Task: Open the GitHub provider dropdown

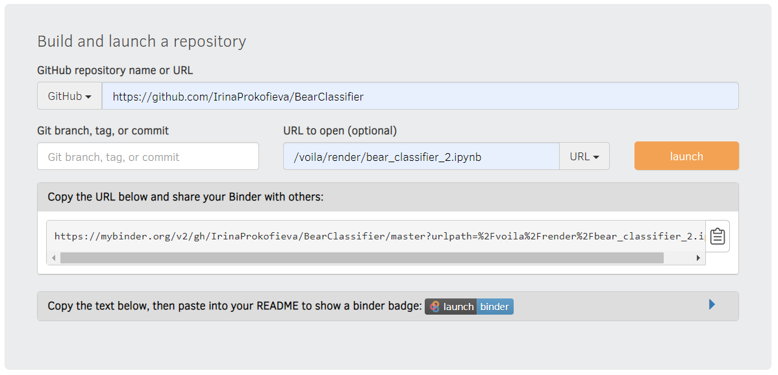Action: coord(69,96)
